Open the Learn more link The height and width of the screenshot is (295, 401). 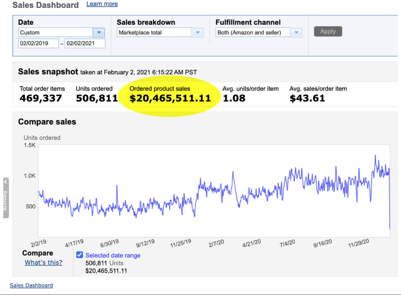coord(102,4)
